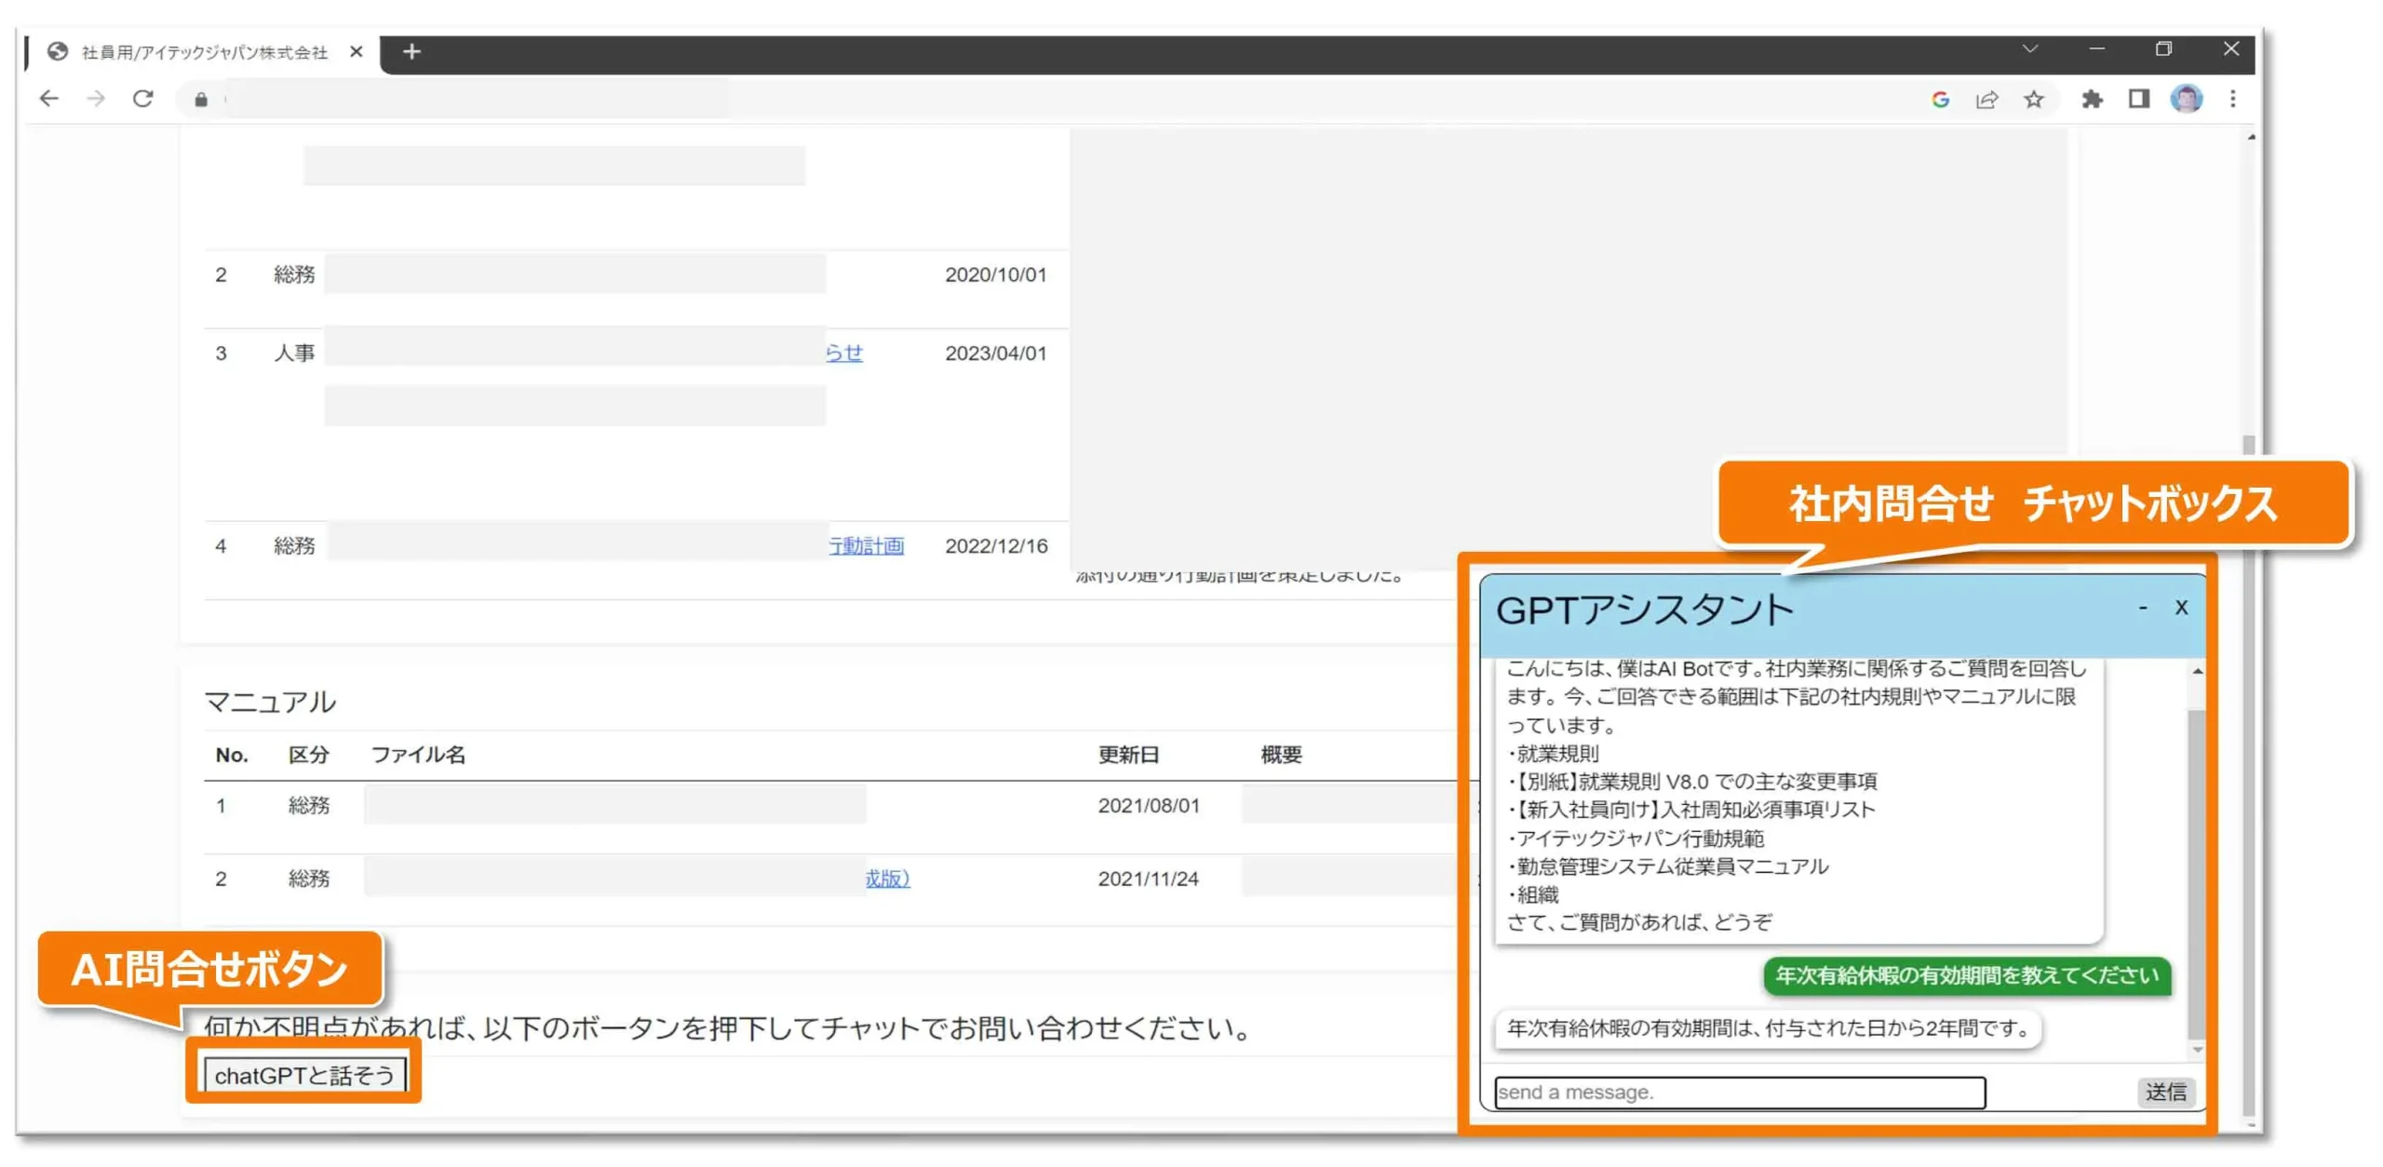The height and width of the screenshot is (1167, 2383).
Task: Click the 2022/12/16 date cell
Action: tap(996, 546)
